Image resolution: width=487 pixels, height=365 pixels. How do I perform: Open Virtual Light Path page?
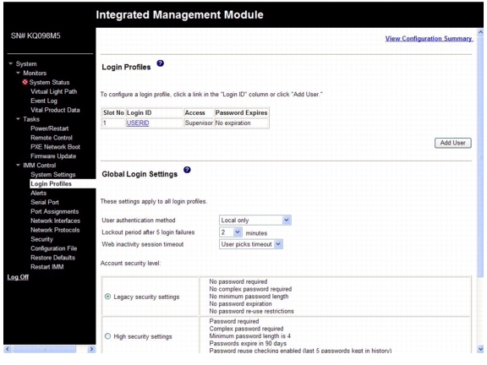(x=54, y=91)
